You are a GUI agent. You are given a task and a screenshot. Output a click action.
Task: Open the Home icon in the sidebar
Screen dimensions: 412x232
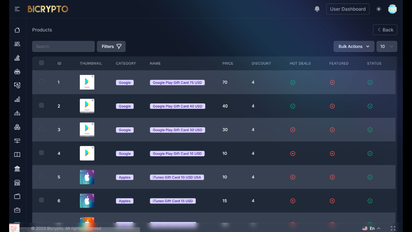pyautogui.click(x=17, y=30)
